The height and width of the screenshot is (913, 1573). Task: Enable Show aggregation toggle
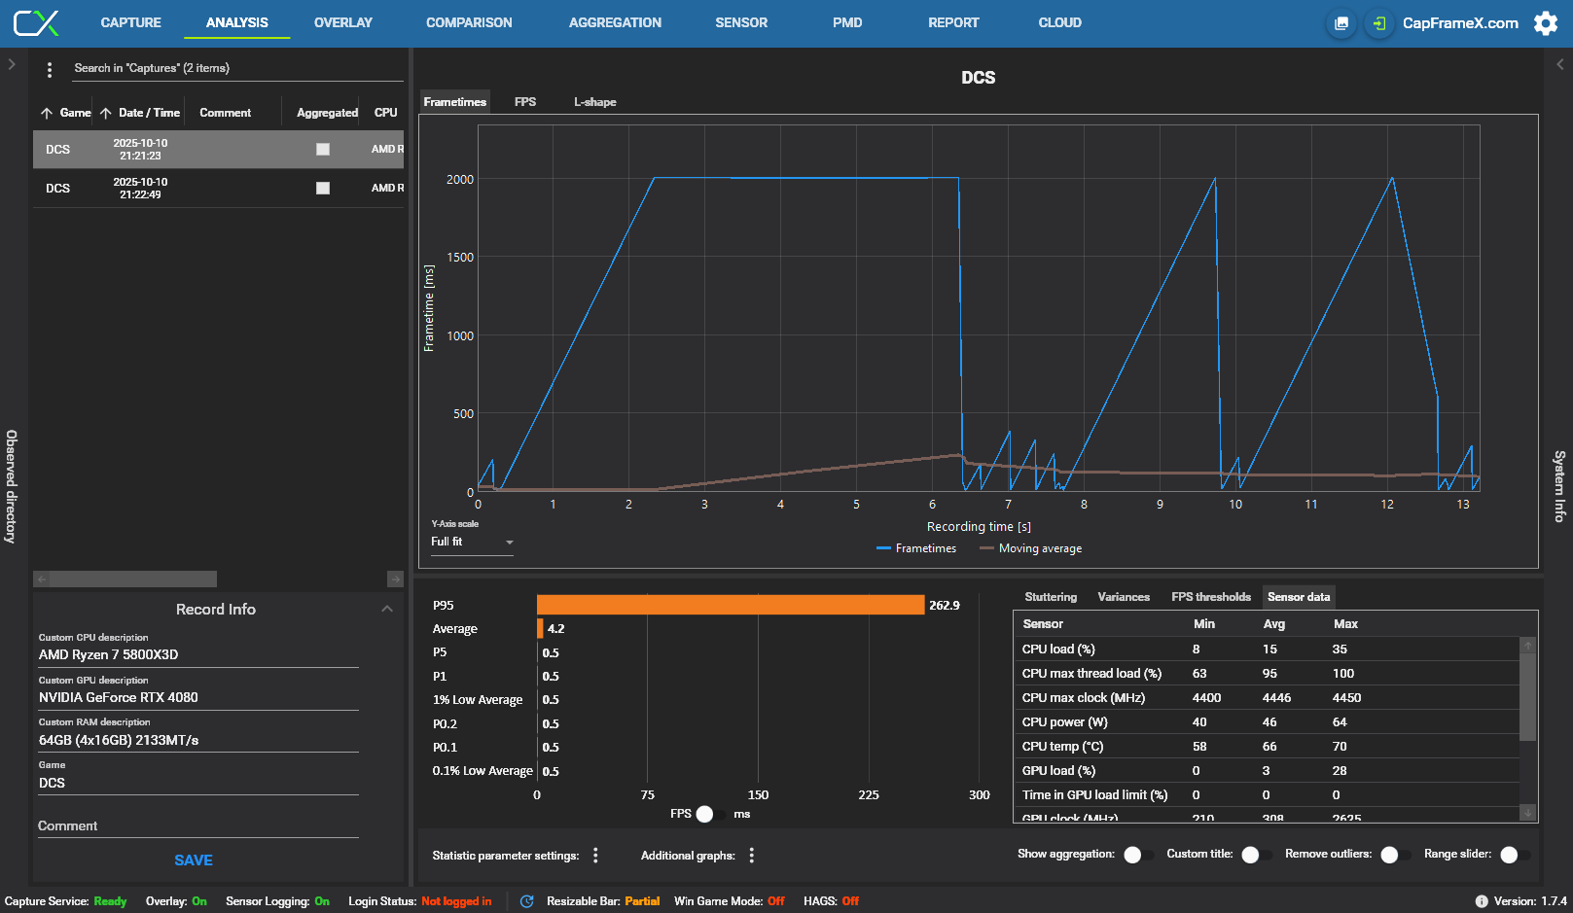[1139, 855]
